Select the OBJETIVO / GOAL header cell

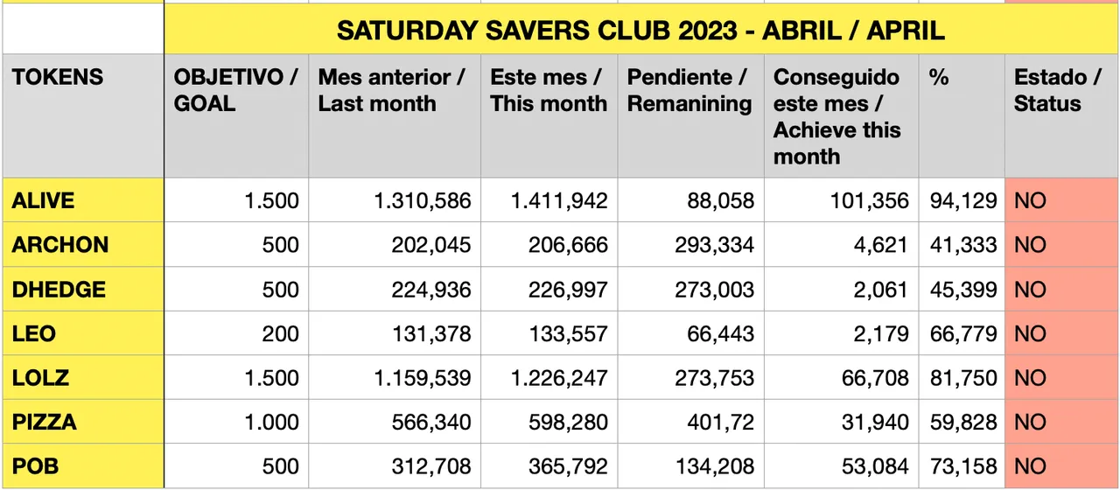pyautogui.click(x=236, y=116)
